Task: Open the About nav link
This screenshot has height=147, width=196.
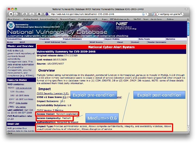Action: pyautogui.click(x=120, y=42)
